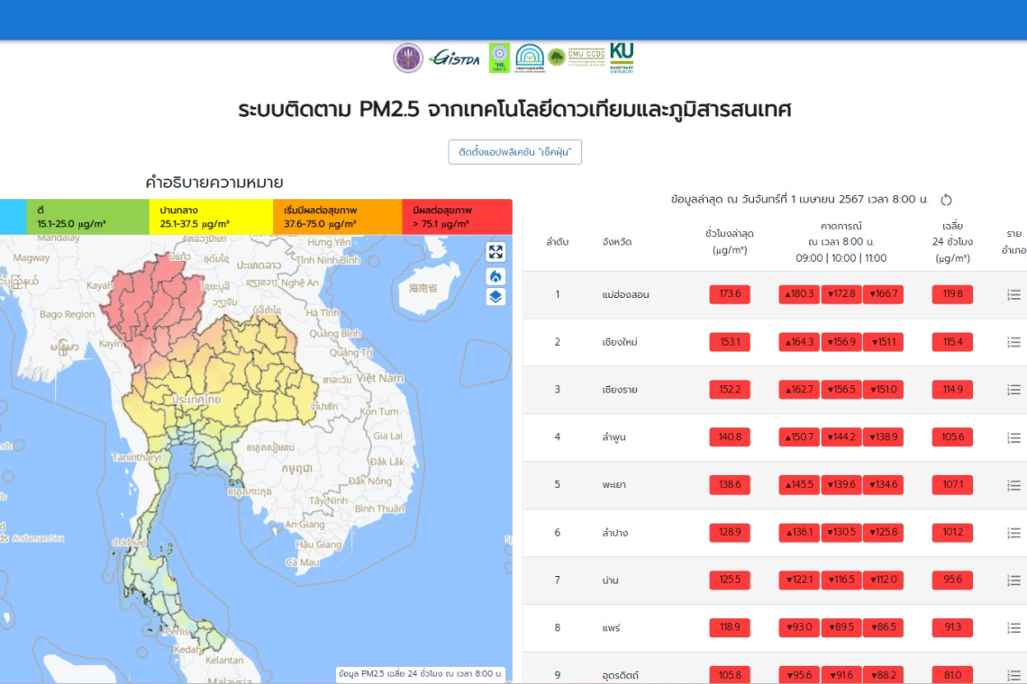Select the red unhealthy >75.1 legend swatch
The height and width of the screenshot is (684, 1027).
coord(457,217)
